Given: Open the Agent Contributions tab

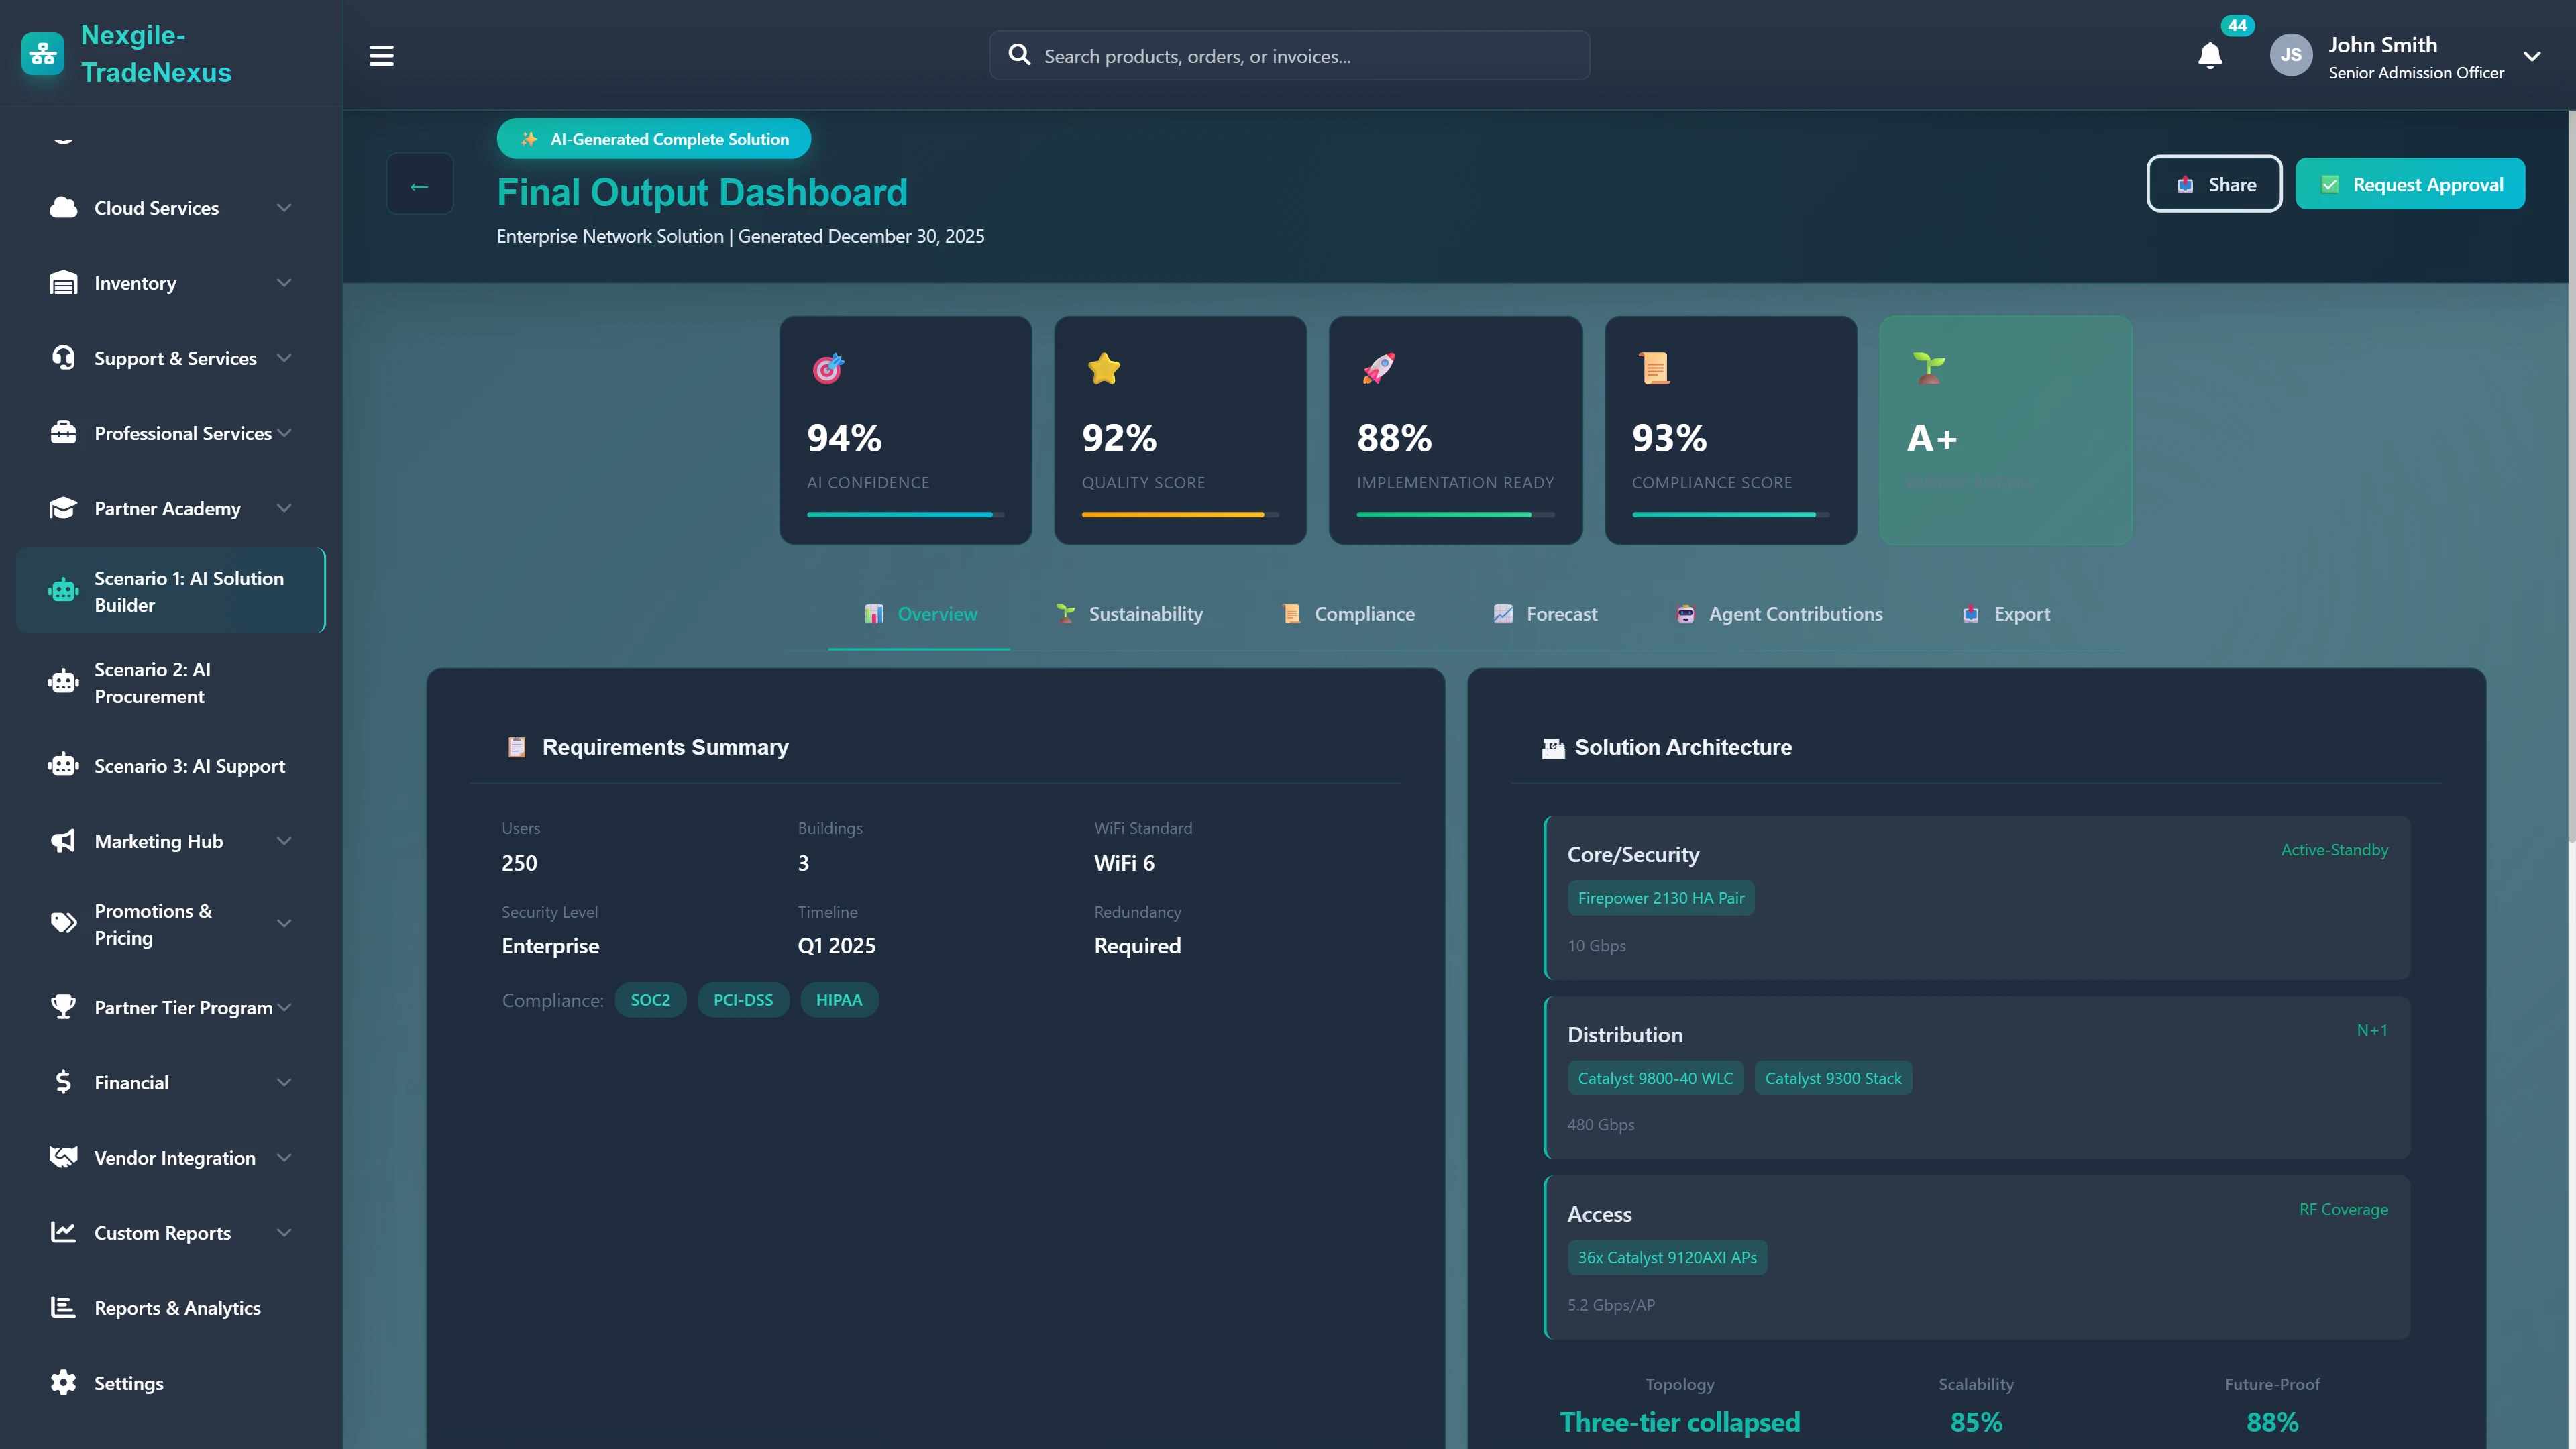Looking at the screenshot, I should [1778, 614].
